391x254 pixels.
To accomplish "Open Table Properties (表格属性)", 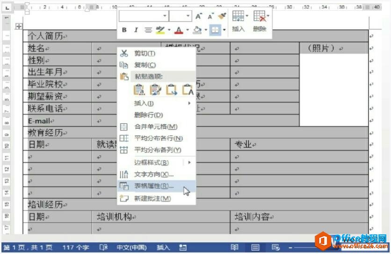I will tap(156, 186).
